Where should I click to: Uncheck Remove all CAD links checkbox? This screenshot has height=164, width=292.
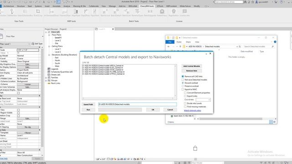coord(182,77)
